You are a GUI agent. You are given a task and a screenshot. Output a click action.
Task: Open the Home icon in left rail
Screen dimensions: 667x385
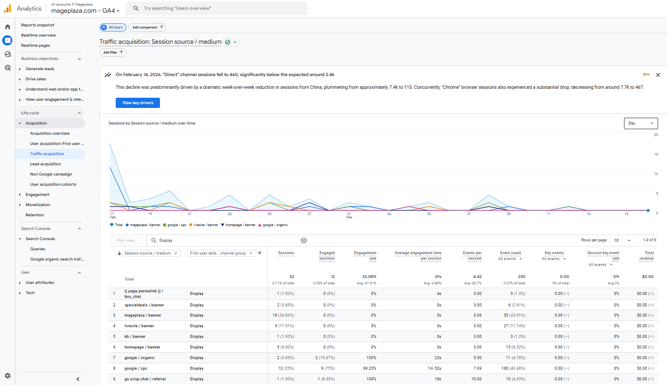[8, 27]
